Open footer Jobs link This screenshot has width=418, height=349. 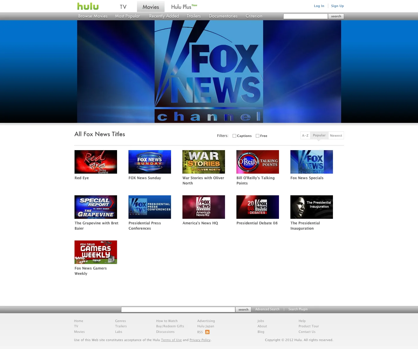260,321
